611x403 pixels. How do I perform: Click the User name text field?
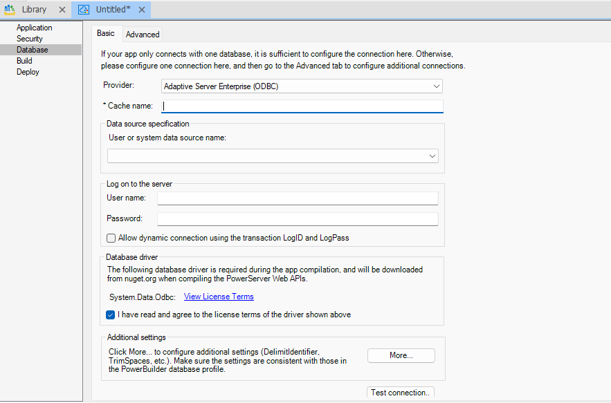(298, 199)
